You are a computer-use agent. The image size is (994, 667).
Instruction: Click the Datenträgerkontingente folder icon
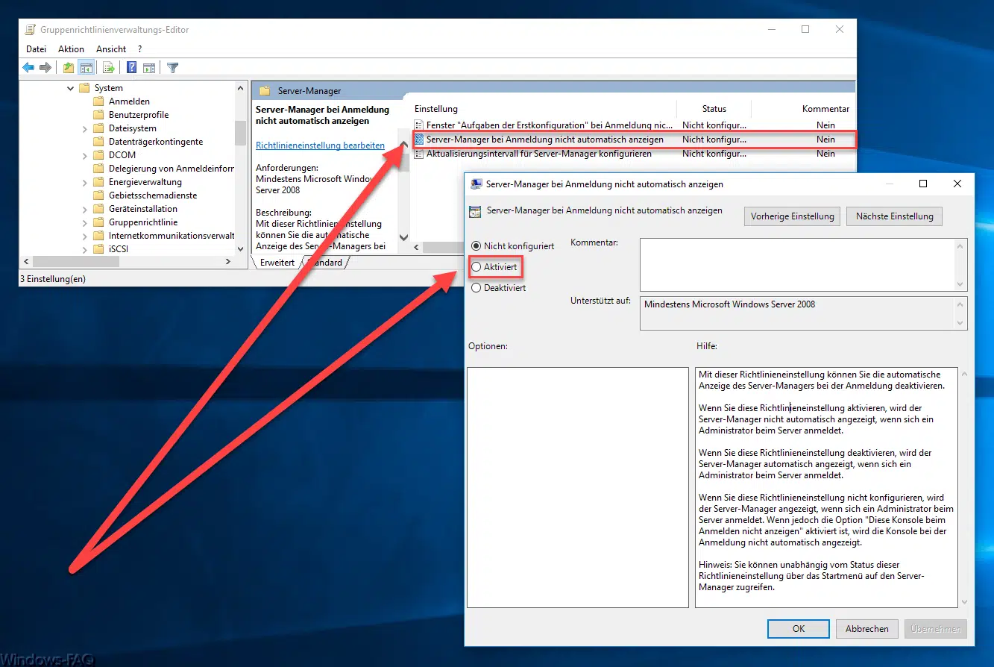coord(98,142)
